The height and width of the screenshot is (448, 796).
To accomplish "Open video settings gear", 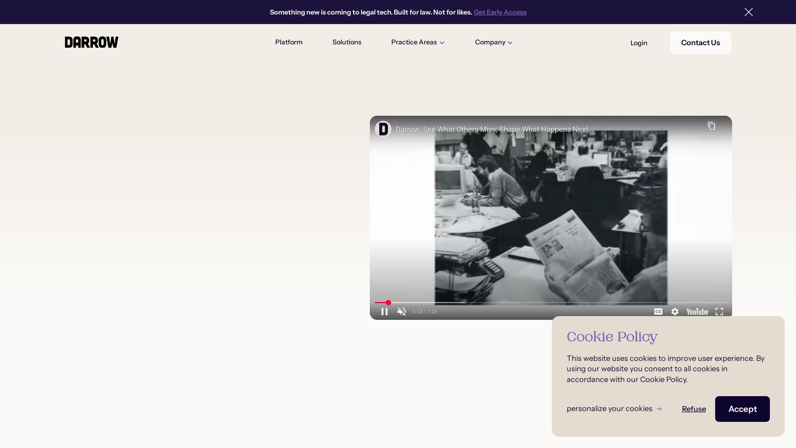I will 675,312.
